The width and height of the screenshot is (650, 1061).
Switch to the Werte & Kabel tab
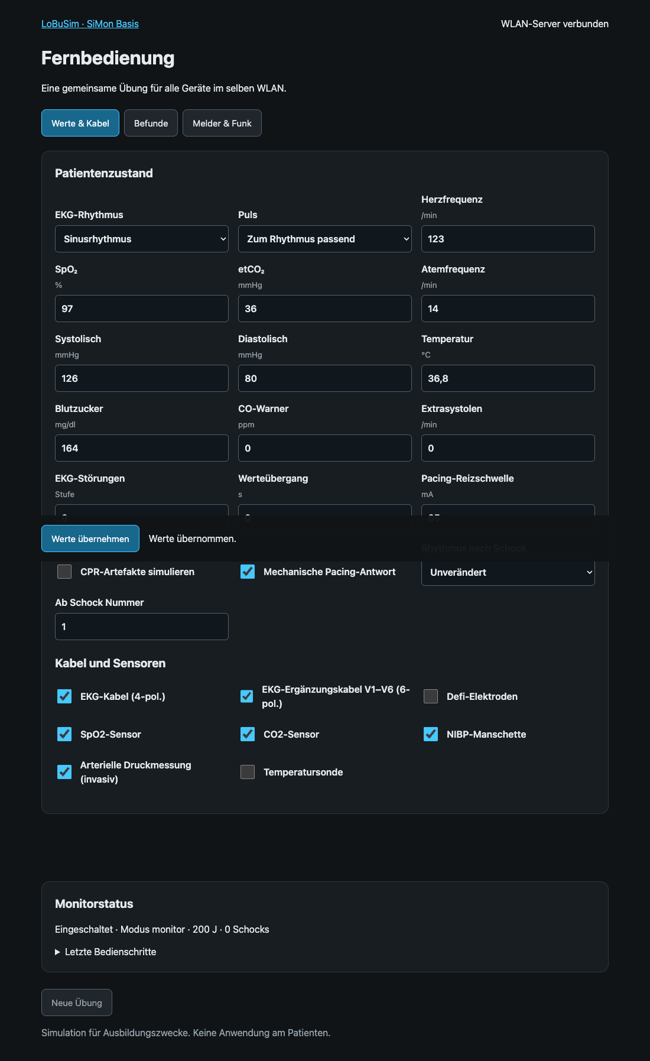(x=80, y=123)
